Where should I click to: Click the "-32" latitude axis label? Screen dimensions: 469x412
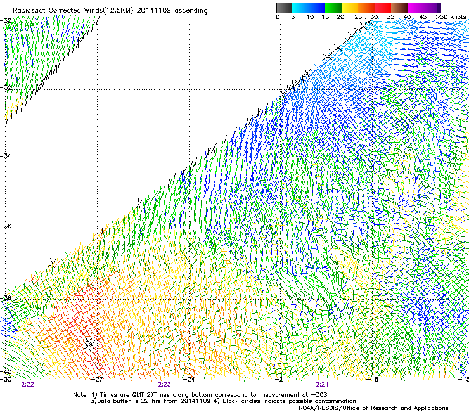click(x=6, y=87)
